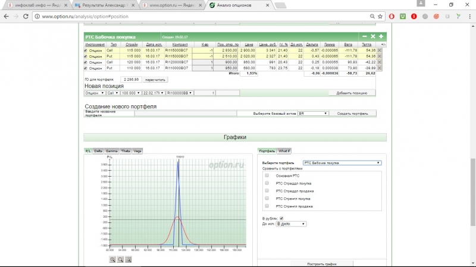Check the РТС Стреддл покупка comparison box

pyautogui.click(x=267, y=183)
